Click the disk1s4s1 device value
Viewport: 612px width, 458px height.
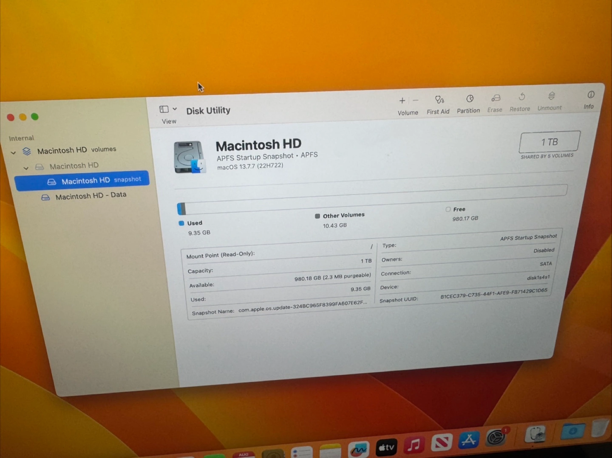tap(538, 278)
